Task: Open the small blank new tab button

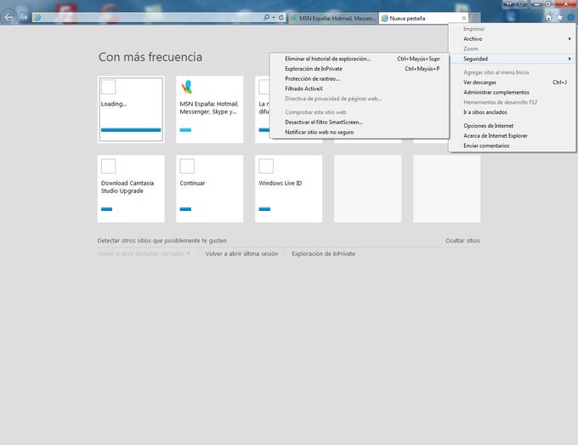Action: pyautogui.click(x=475, y=18)
